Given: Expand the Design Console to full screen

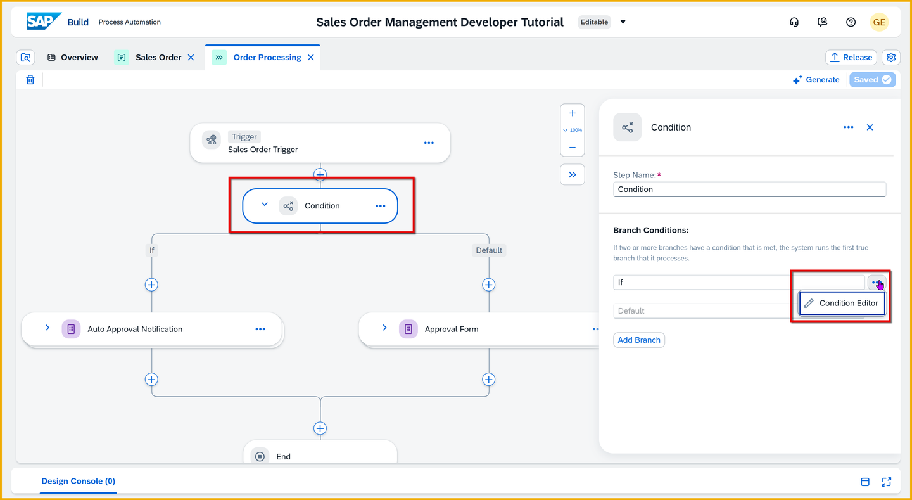Looking at the screenshot, I should (887, 482).
